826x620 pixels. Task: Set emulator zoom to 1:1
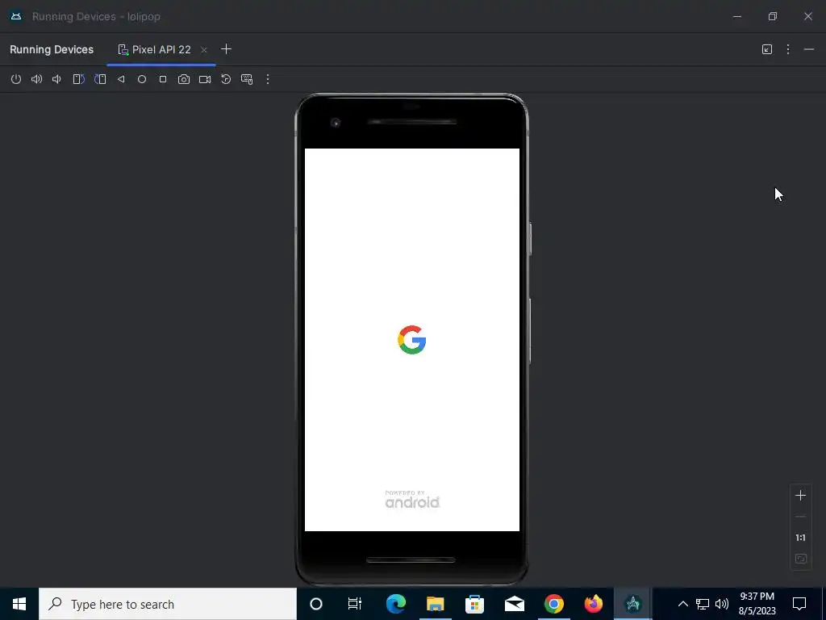pos(800,538)
